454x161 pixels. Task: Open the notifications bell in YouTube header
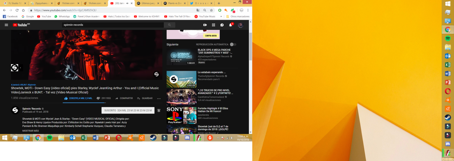[x=231, y=25]
